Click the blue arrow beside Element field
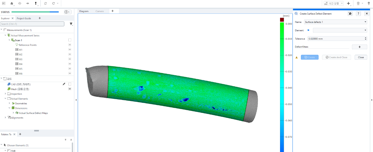This screenshot has width=373, height=152. pyautogui.click(x=309, y=30)
